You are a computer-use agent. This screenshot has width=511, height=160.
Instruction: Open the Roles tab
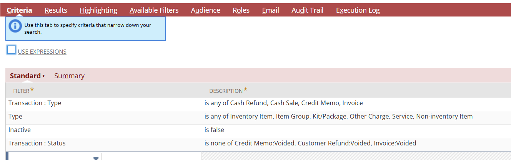click(x=241, y=10)
